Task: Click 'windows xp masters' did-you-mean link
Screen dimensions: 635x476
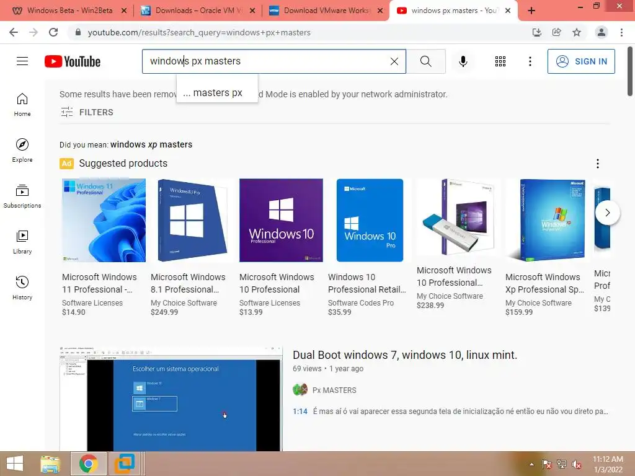Action: pos(151,144)
